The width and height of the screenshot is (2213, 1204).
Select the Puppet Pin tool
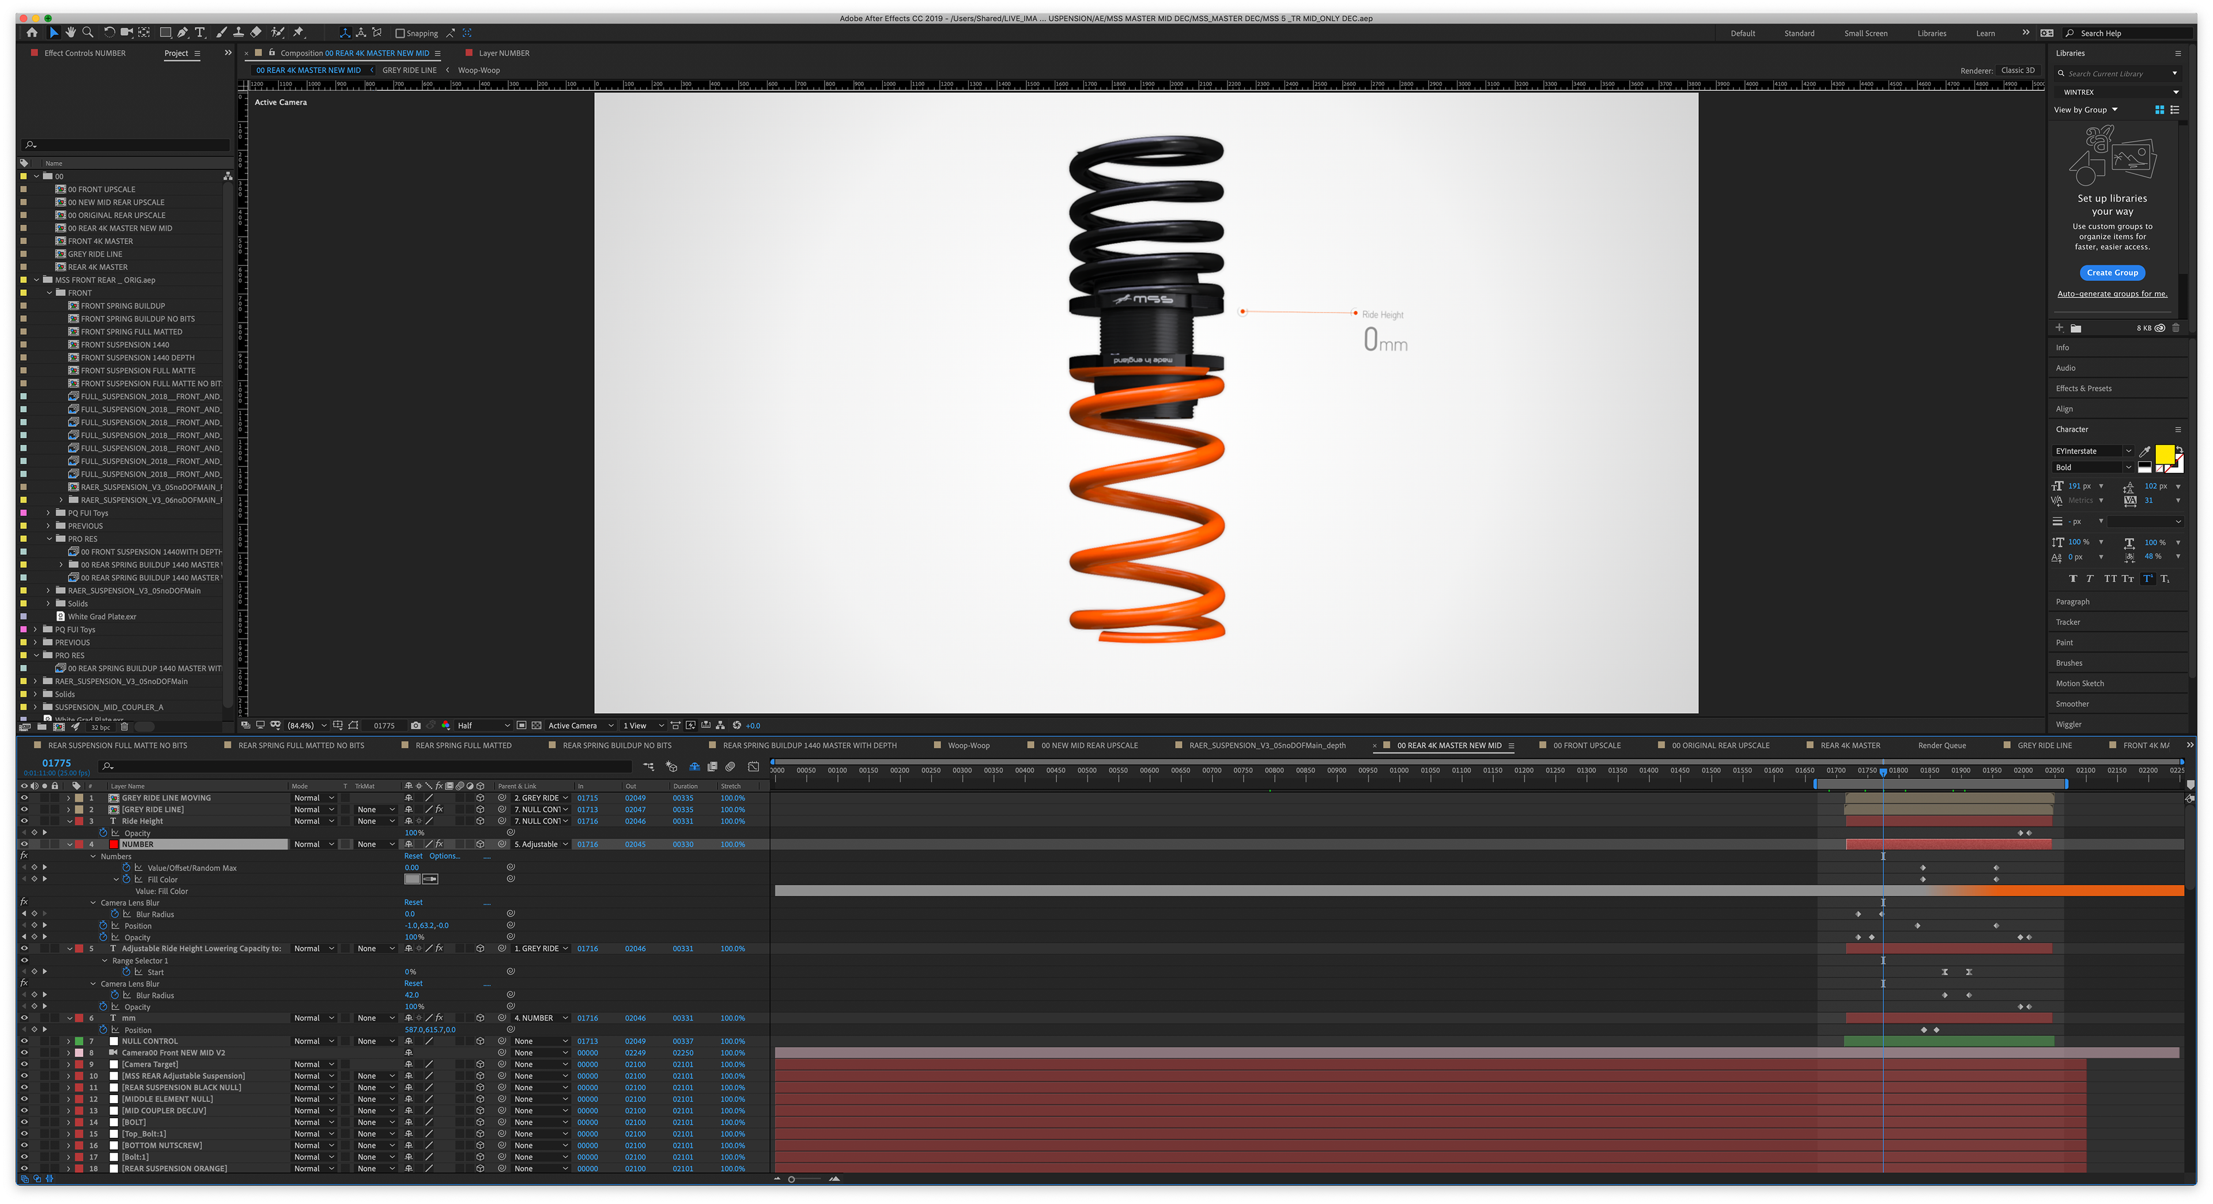[x=298, y=33]
